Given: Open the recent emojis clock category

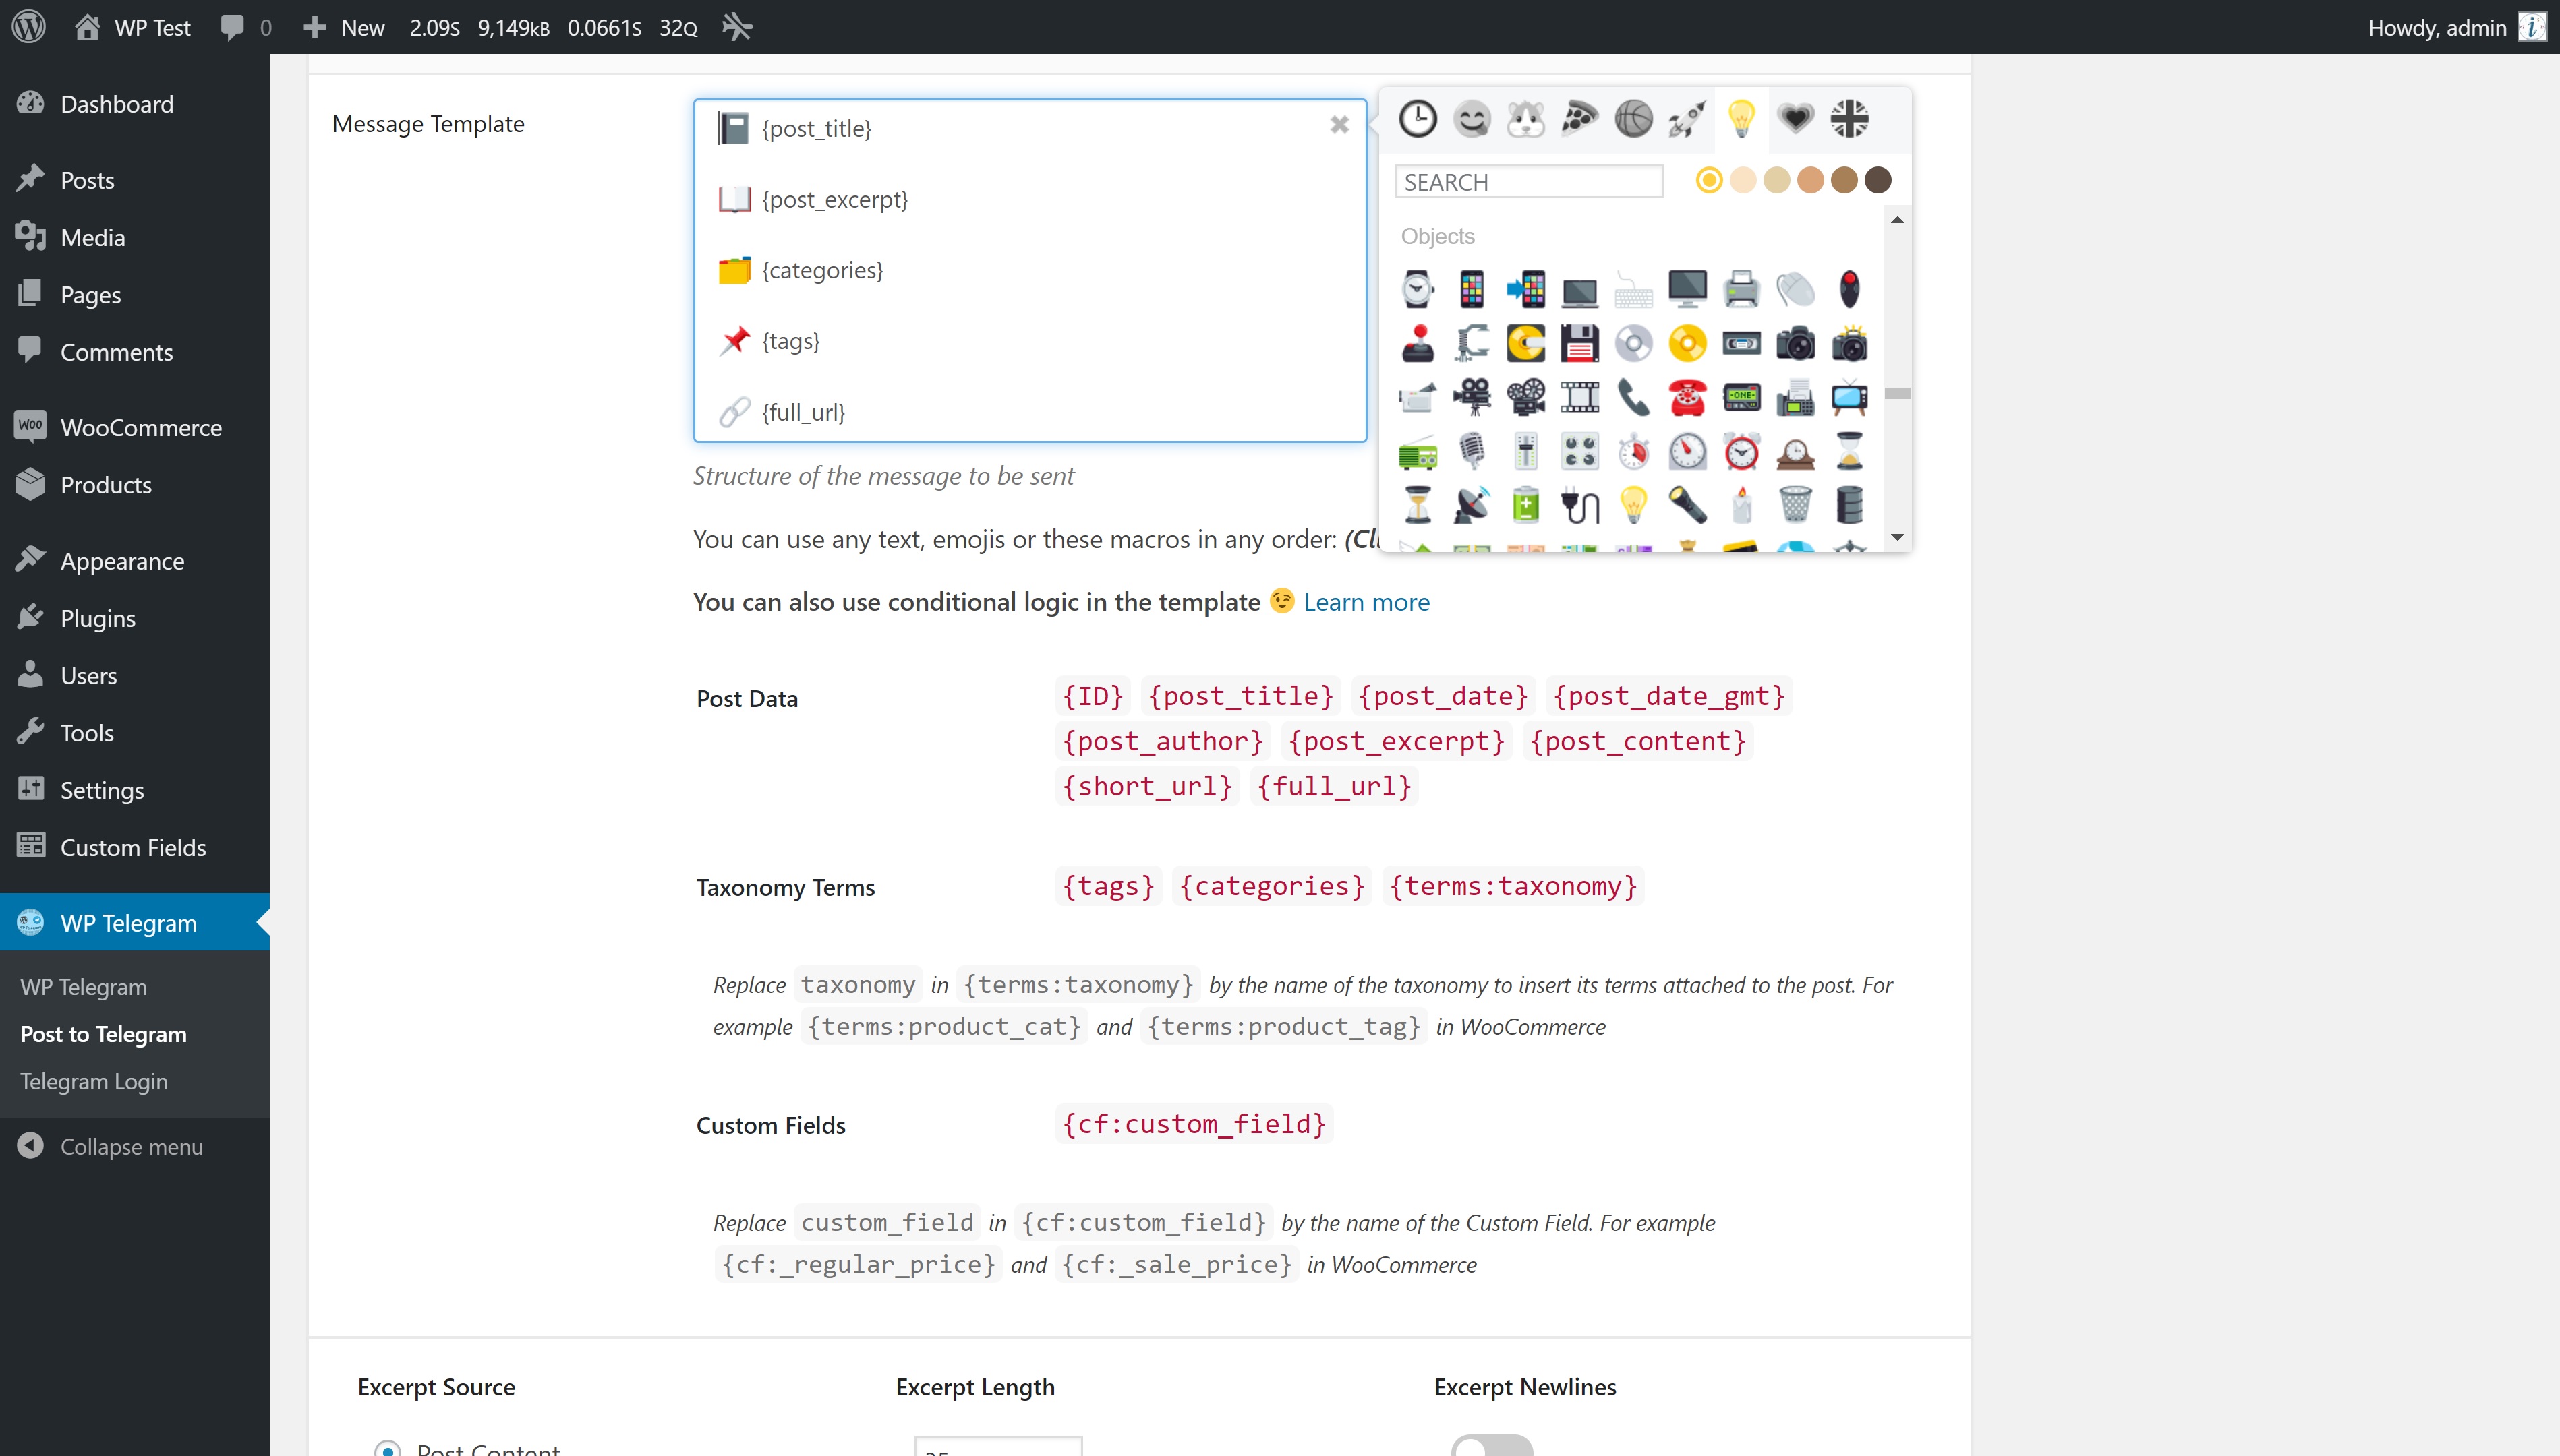Looking at the screenshot, I should (x=1418, y=119).
